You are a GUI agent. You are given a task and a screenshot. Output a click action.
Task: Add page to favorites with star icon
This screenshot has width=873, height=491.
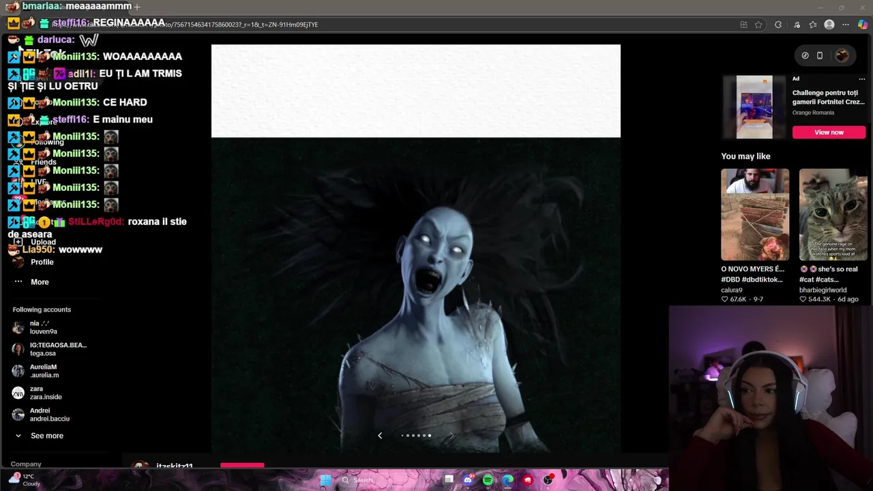pyautogui.click(x=758, y=25)
